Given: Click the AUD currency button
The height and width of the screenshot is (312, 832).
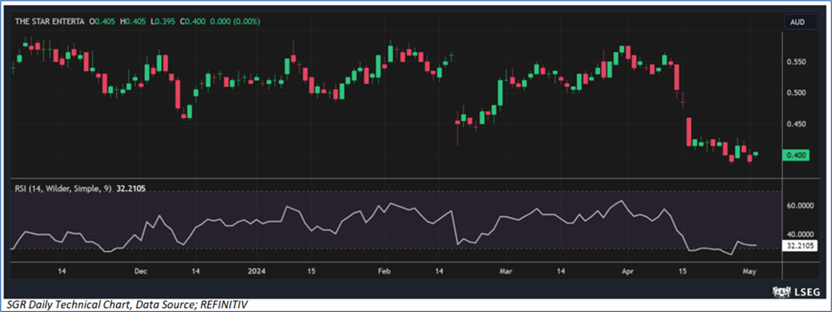Looking at the screenshot, I should click(801, 22).
